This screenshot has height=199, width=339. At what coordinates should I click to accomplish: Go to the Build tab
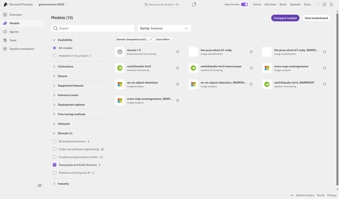tap(283, 4)
